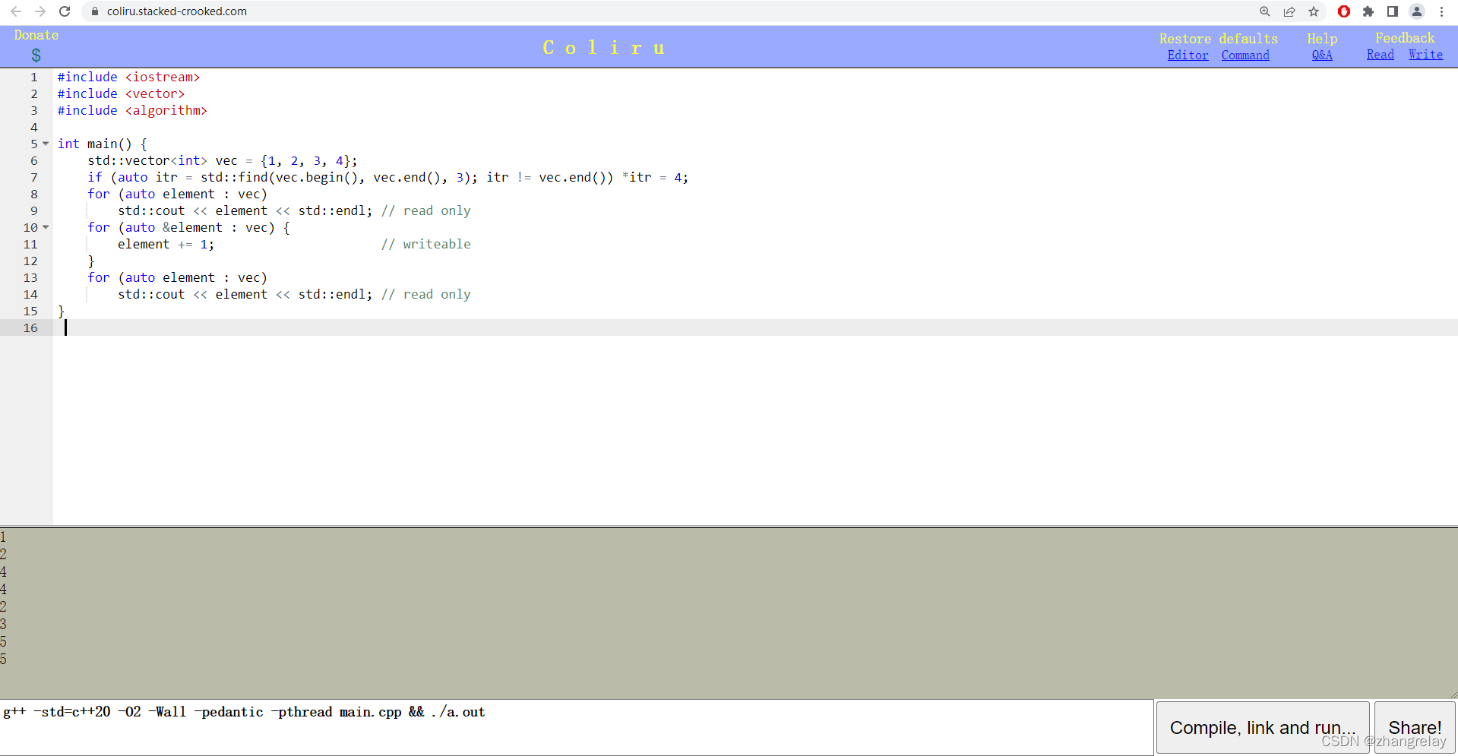Collapse the for loop fold at line 10

coord(46,227)
